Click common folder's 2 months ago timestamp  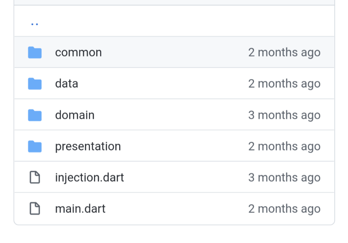click(x=284, y=52)
